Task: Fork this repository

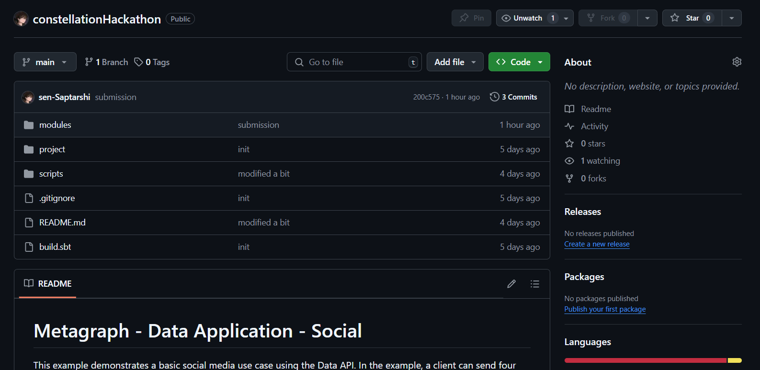Action: coord(608,18)
